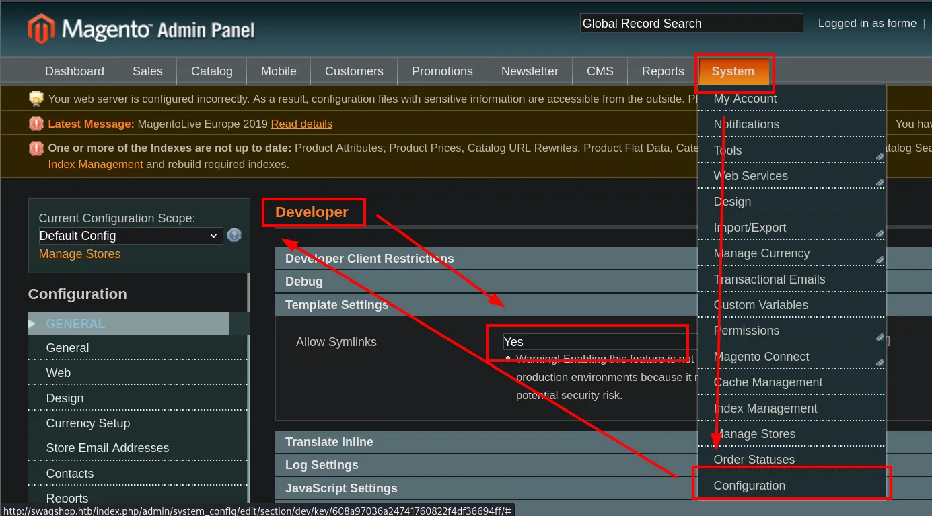This screenshot has width=932, height=516.
Task: Open the Mobile menu
Action: tap(279, 71)
